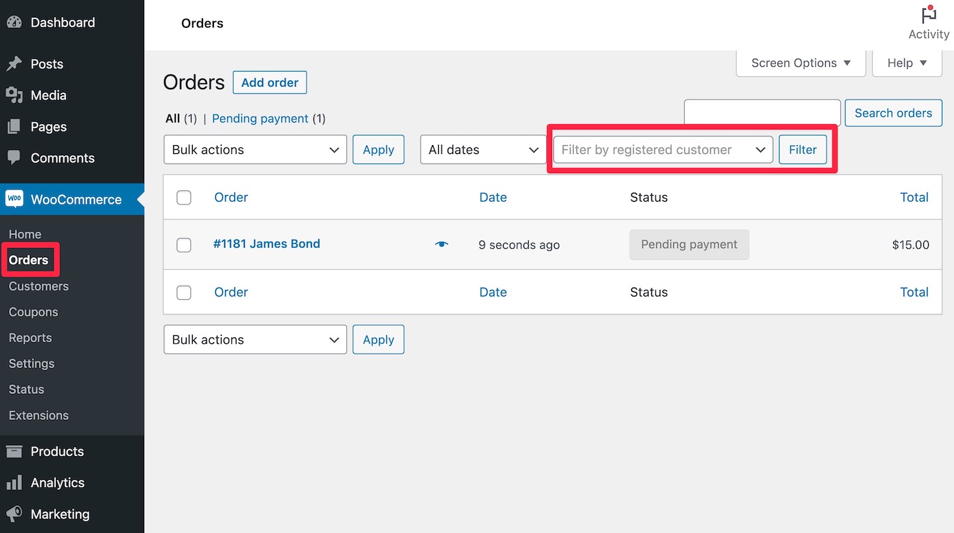
Task: Select Orders submenu item
Action: 29,260
